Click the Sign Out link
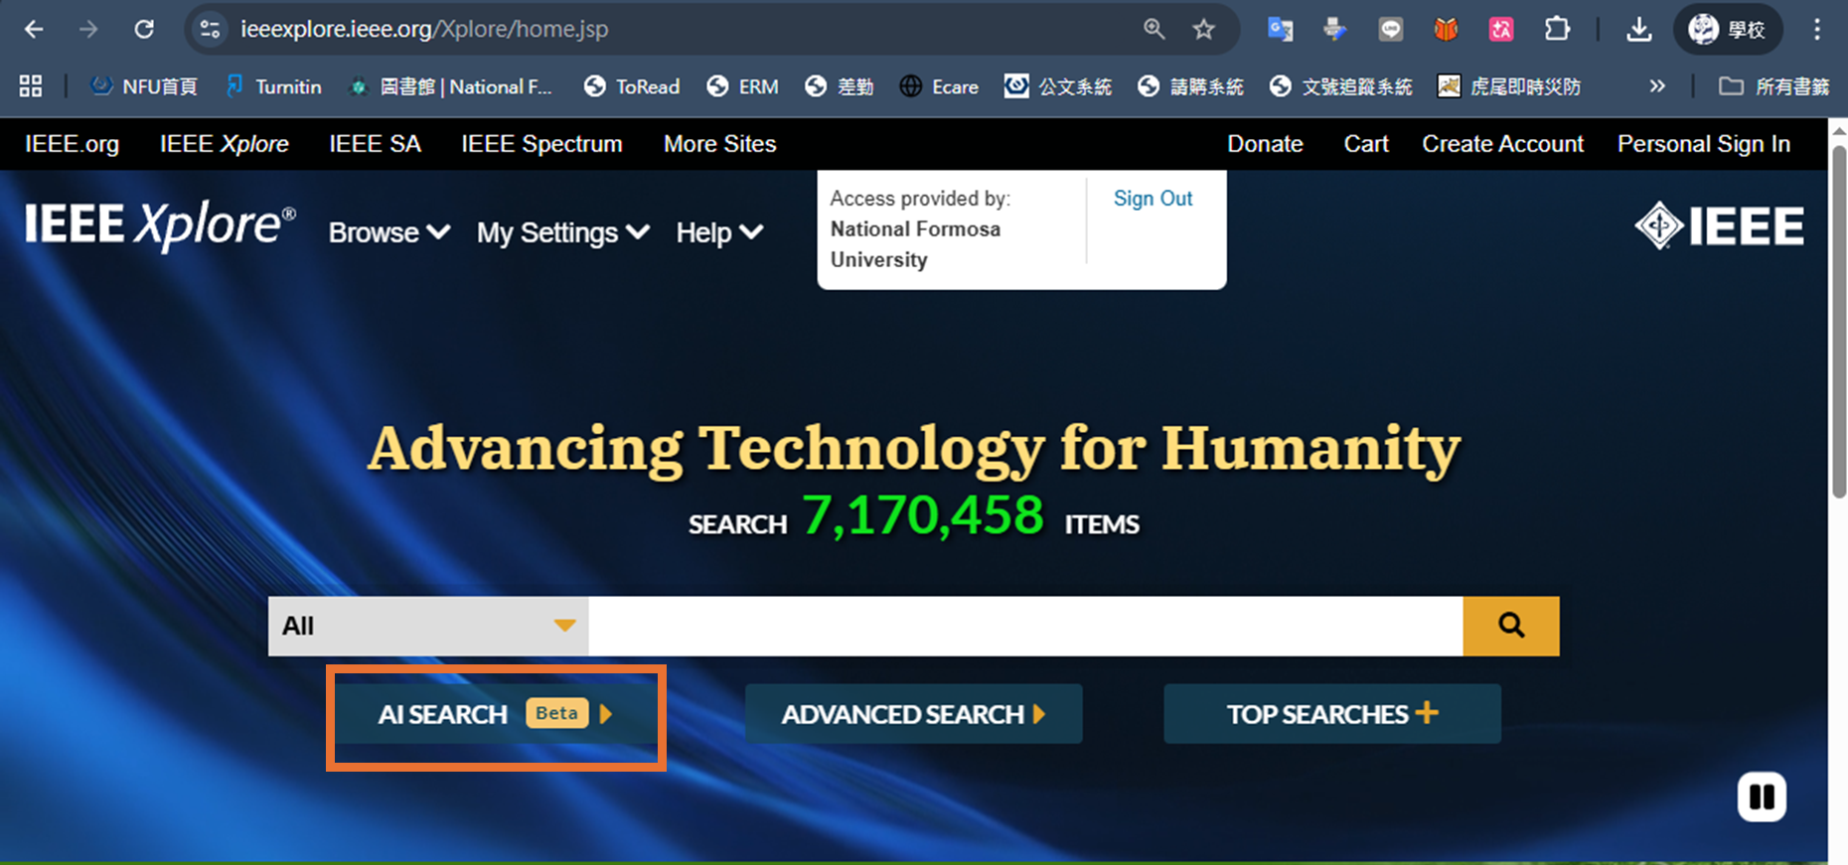 tap(1153, 199)
